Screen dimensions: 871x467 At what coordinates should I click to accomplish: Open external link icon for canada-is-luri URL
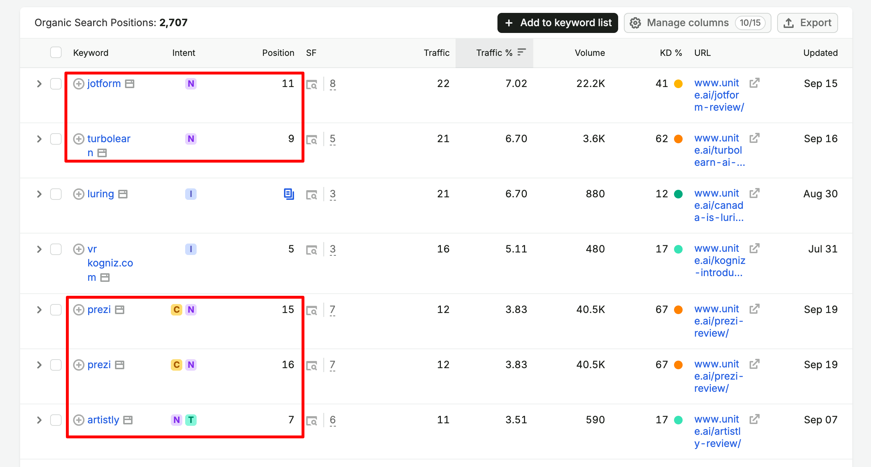755,193
